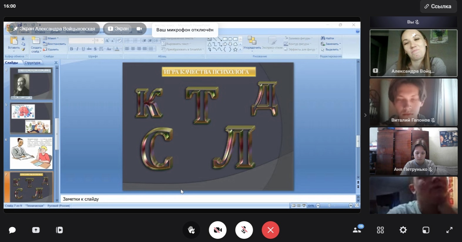Open slide 6 thumbnail with doctor cartoon

pos(31,153)
